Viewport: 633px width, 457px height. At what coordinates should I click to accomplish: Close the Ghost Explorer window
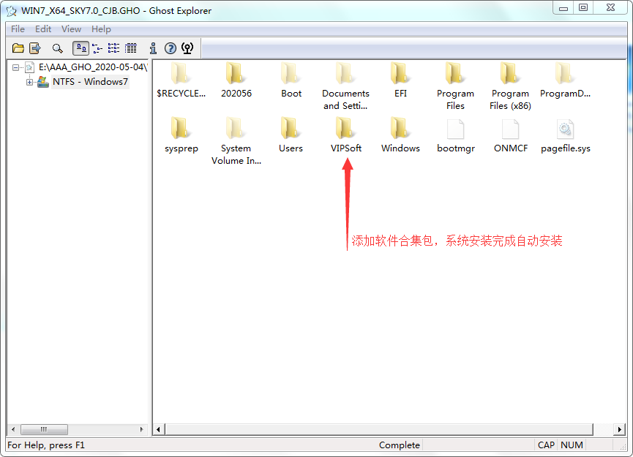[611, 8]
